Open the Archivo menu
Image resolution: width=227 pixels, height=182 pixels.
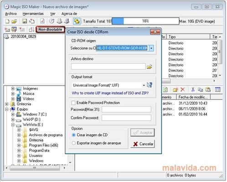(11, 14)
